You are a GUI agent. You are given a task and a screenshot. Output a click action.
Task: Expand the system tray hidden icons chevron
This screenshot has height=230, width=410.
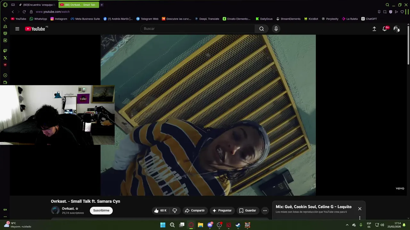[347, 225]
